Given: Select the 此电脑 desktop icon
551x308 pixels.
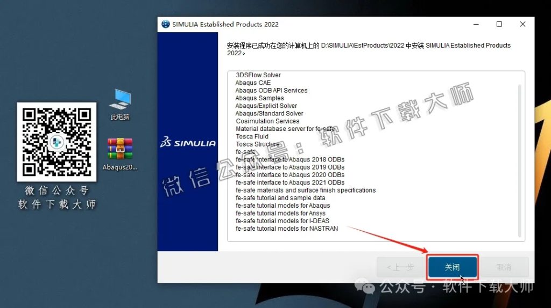Looking at the screenshot, I should tap(120, 105).
